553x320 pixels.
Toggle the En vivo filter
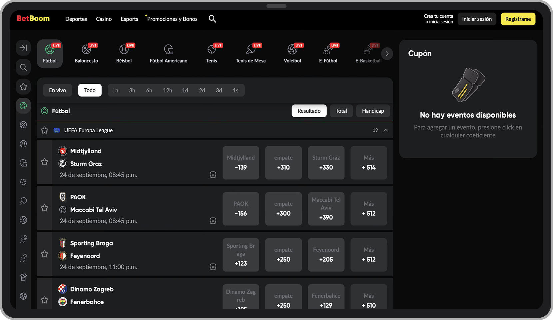(x=57, y=90)
